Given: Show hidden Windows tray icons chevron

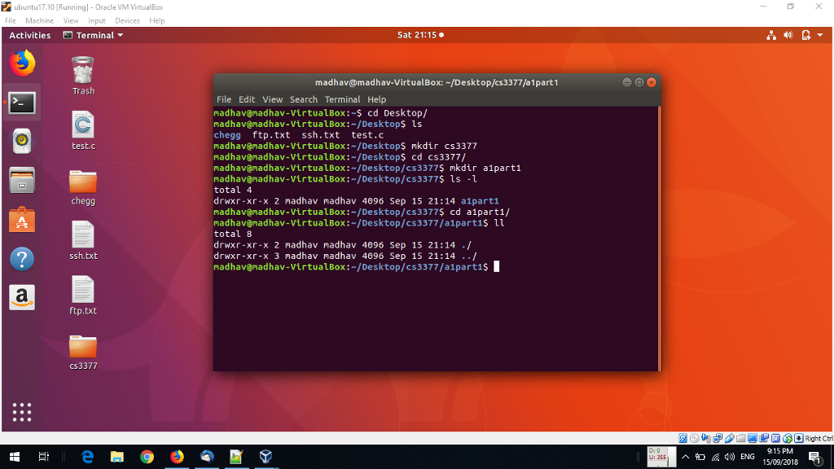Looking at the screenshot, I should click(686, 457).
